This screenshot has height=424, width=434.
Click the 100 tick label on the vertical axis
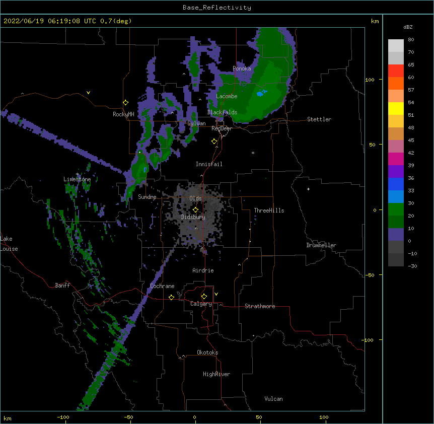(x=370, y=80)
